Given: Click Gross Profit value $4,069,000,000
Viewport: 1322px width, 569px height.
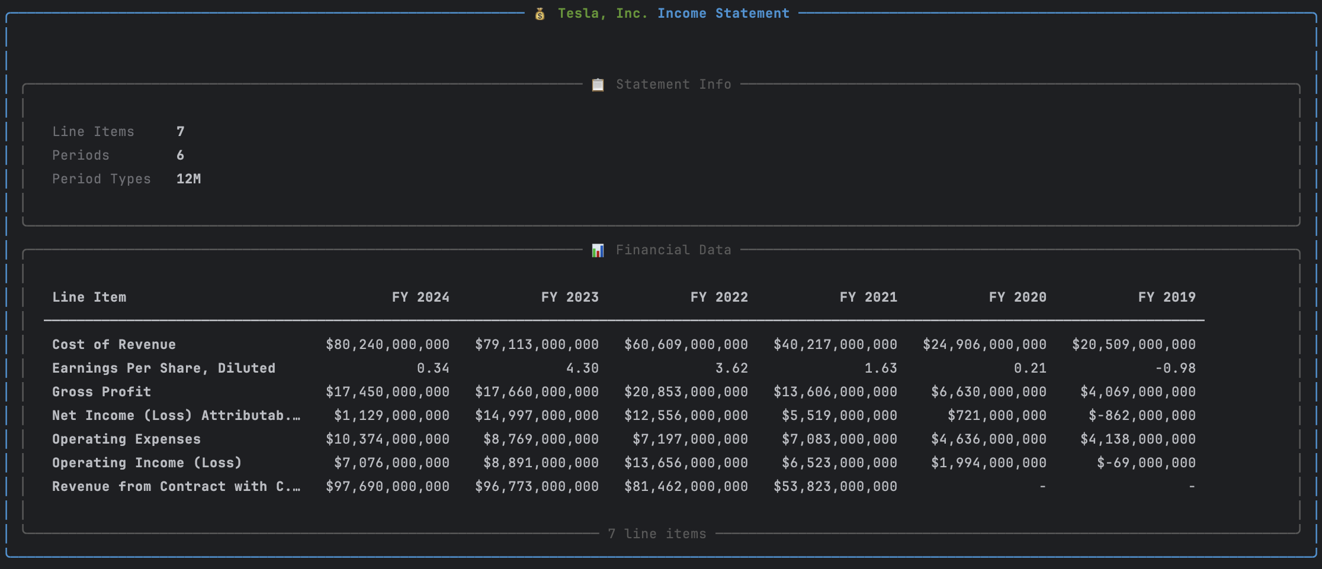Looking at the screenshot, I should click(1138, 392).
